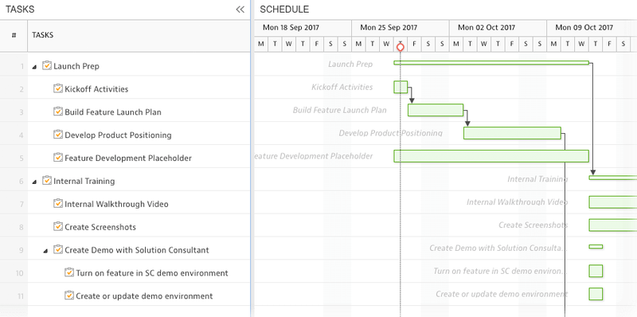
Task: Click the task icon for Develop Product Positioning
Action: [58, 134]
